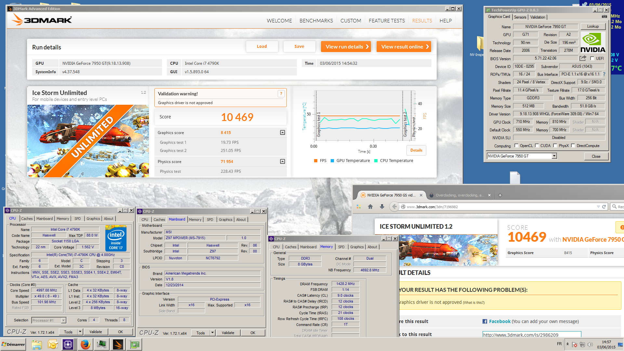The image size is (624, 351).
Task: Click the GPU-Z screenshot camera icon
Action: pyautogui.click(x=604, y=17)
